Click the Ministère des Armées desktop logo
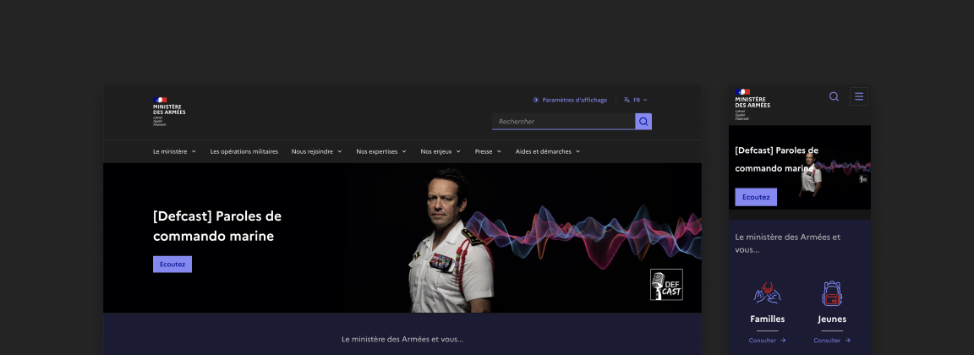Image resolution: width=974 pixels, height=355 pixels. (169, 111)
